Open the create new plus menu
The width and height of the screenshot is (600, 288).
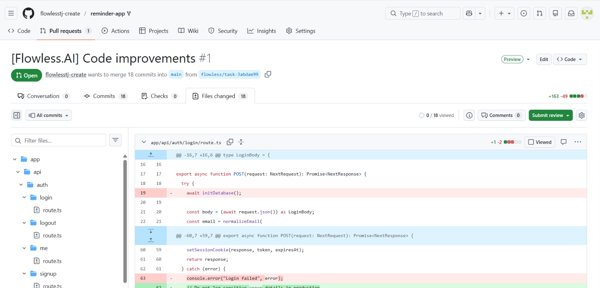click(x=504, y=13)
